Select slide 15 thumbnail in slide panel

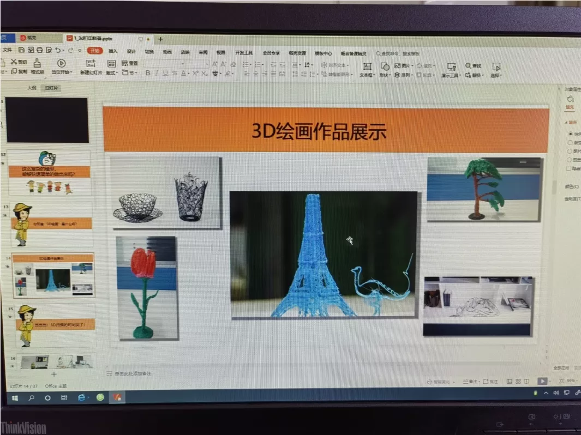(54, 326)
